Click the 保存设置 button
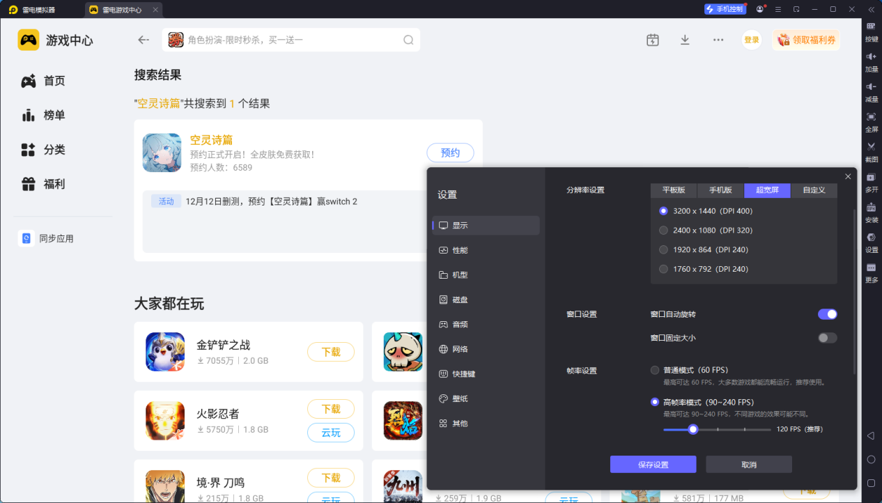 click(x=653, y=465)
